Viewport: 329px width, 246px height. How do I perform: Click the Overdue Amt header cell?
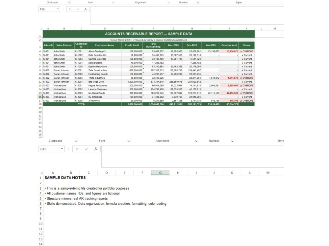tap(229, 45)
